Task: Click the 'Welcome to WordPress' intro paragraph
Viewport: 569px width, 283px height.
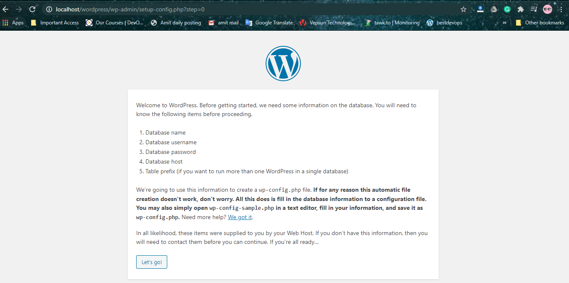Action: coord(276,110)
